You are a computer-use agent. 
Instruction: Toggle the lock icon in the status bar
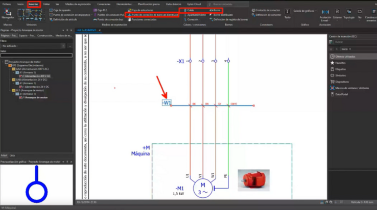pos(326,202)
